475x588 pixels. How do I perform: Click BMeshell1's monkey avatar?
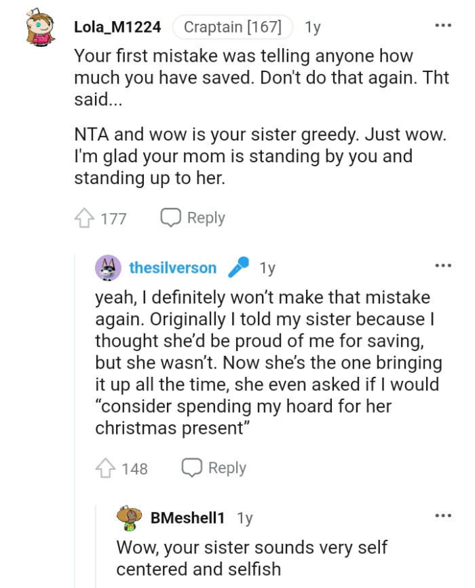128,517
